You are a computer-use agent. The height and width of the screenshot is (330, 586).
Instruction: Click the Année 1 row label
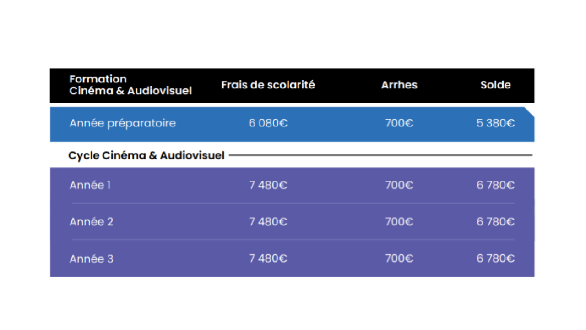point(90,185)
